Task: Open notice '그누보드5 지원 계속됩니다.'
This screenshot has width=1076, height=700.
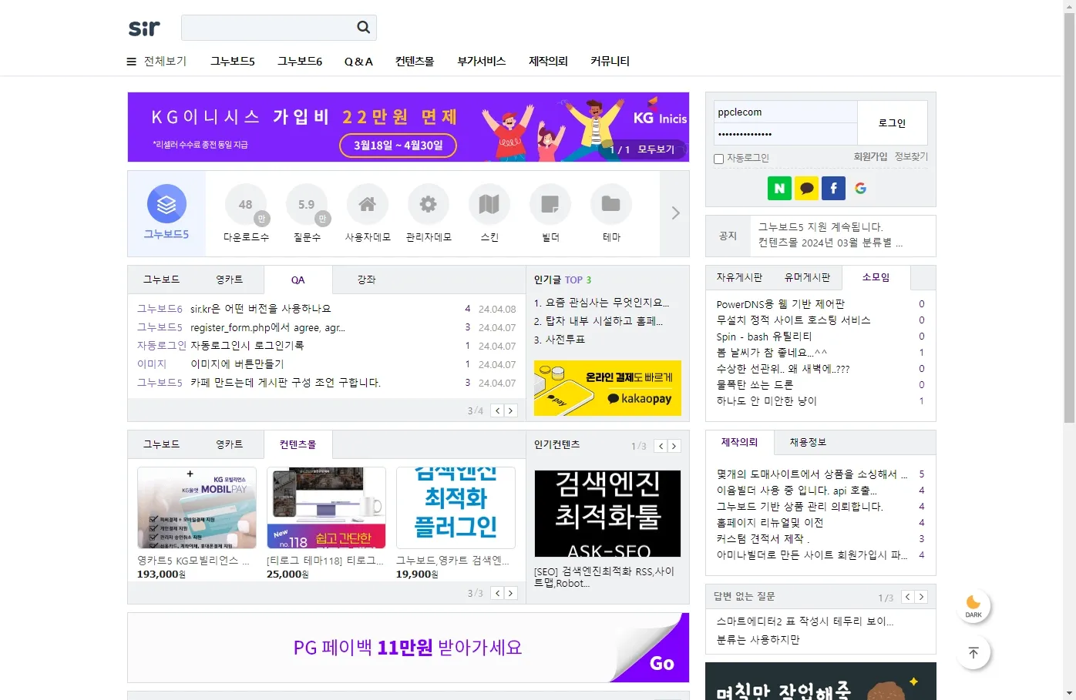Action: [x=820, y=227]
